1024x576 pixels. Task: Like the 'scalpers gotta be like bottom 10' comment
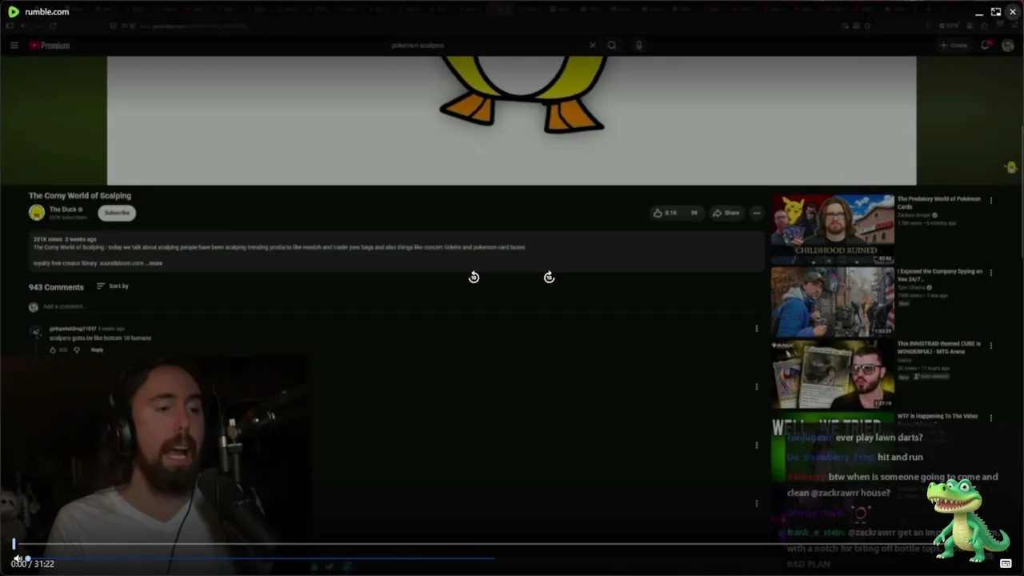[x=53, y=350]
